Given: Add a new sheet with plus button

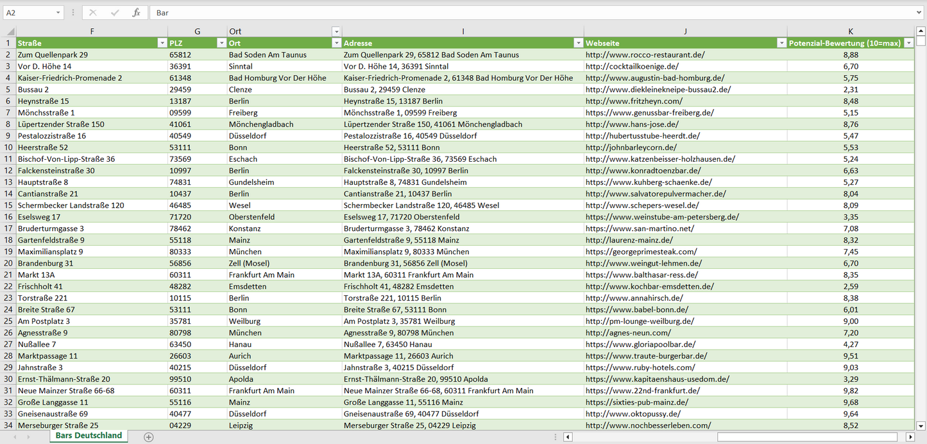Looking at the screenshot, I should pos(149,437).
